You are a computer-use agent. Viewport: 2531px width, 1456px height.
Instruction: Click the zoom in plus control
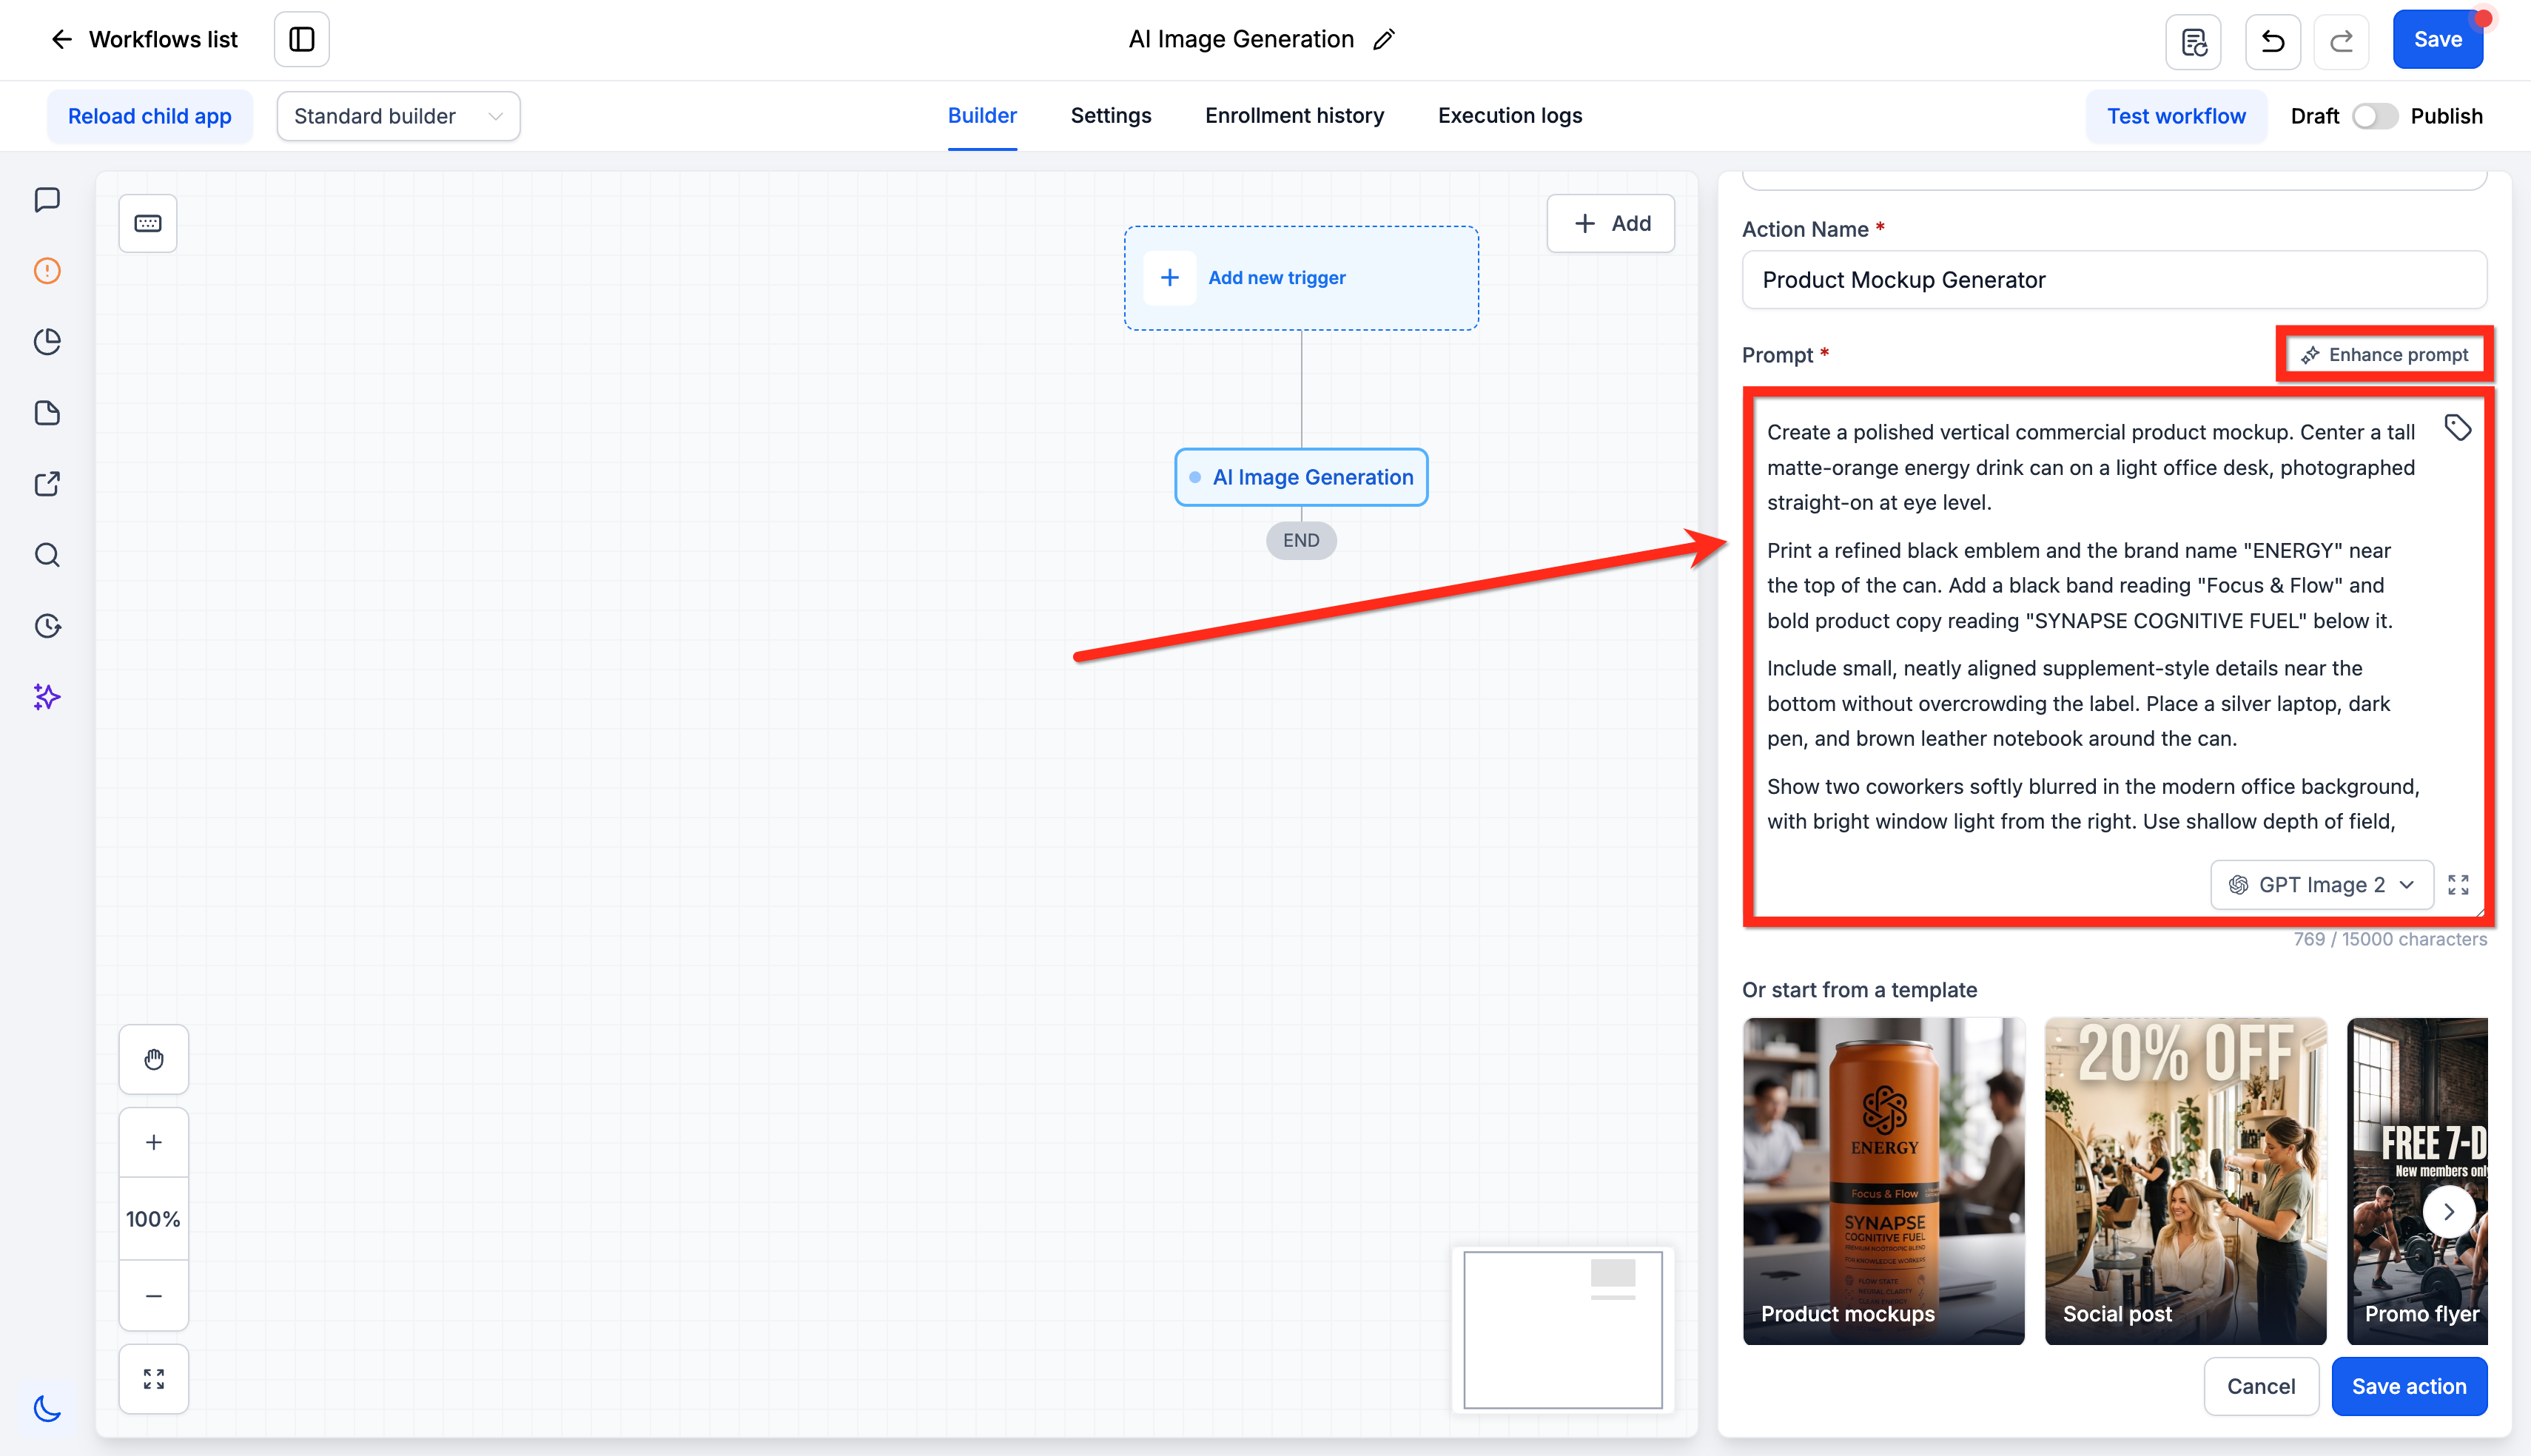pyautogui.click(x=154, y=1142)
